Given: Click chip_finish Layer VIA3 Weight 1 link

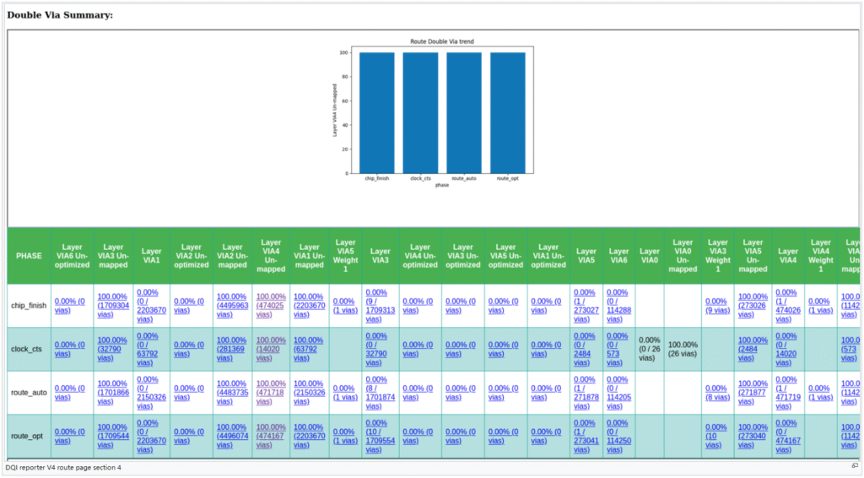Looking at the screenshot, I should tap(717, 306).
